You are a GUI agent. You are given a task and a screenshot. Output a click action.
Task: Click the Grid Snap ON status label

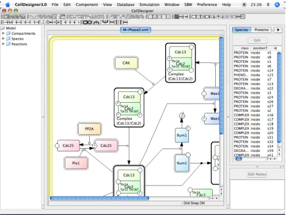point(194,203)
